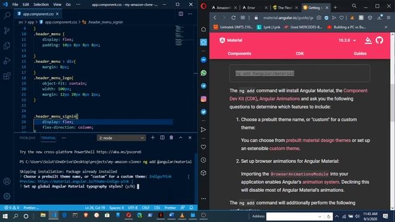This screenshot has width=395, height=222.
Task: Open Run and Debug view
Action: 7,60
